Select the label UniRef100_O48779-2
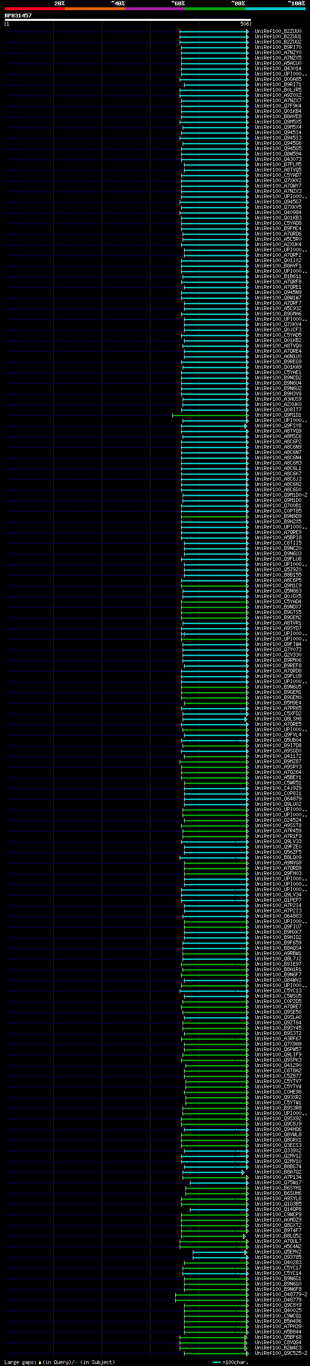The height and width of the screenshot is (1366, 310). (281, 1294)
